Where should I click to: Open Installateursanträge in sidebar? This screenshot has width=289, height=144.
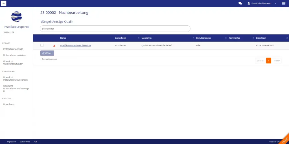pyautogui.click(x=13, y=49)
